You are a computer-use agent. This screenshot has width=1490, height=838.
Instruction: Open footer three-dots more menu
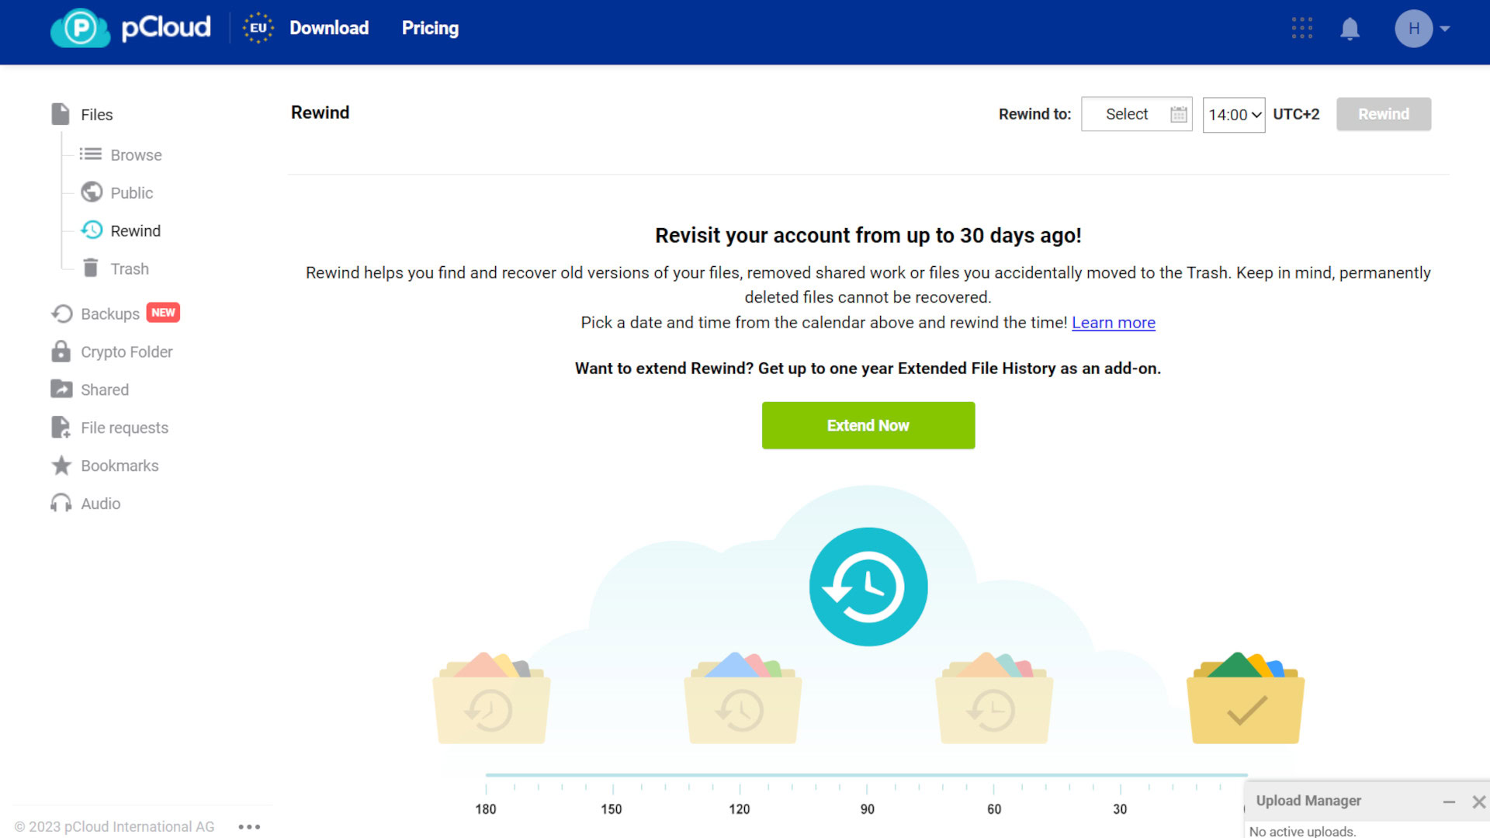pyautogui.click(x=249, y=826)
